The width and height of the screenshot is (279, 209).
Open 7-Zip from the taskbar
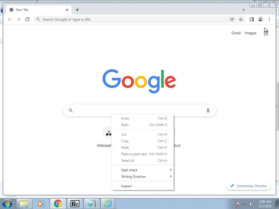75,204
